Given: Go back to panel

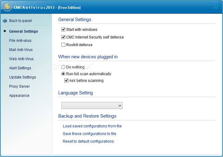Looking at the screenshot, I should point(21,21).
